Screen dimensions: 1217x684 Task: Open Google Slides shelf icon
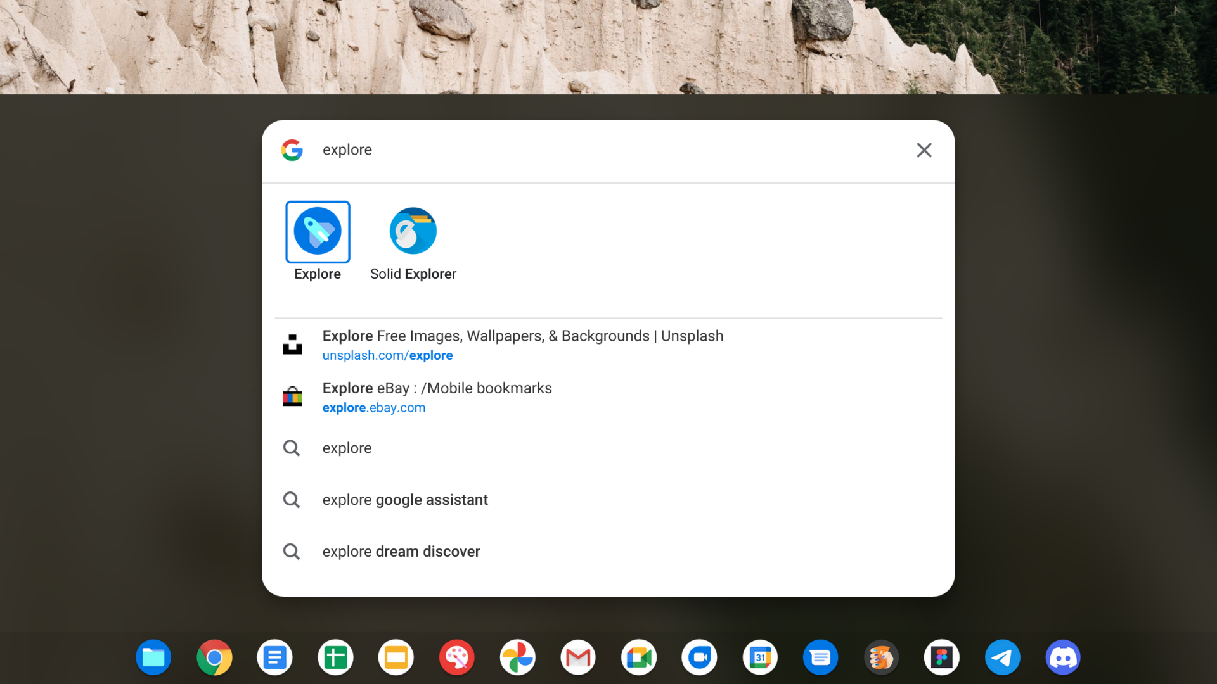(x=396, y=657)
